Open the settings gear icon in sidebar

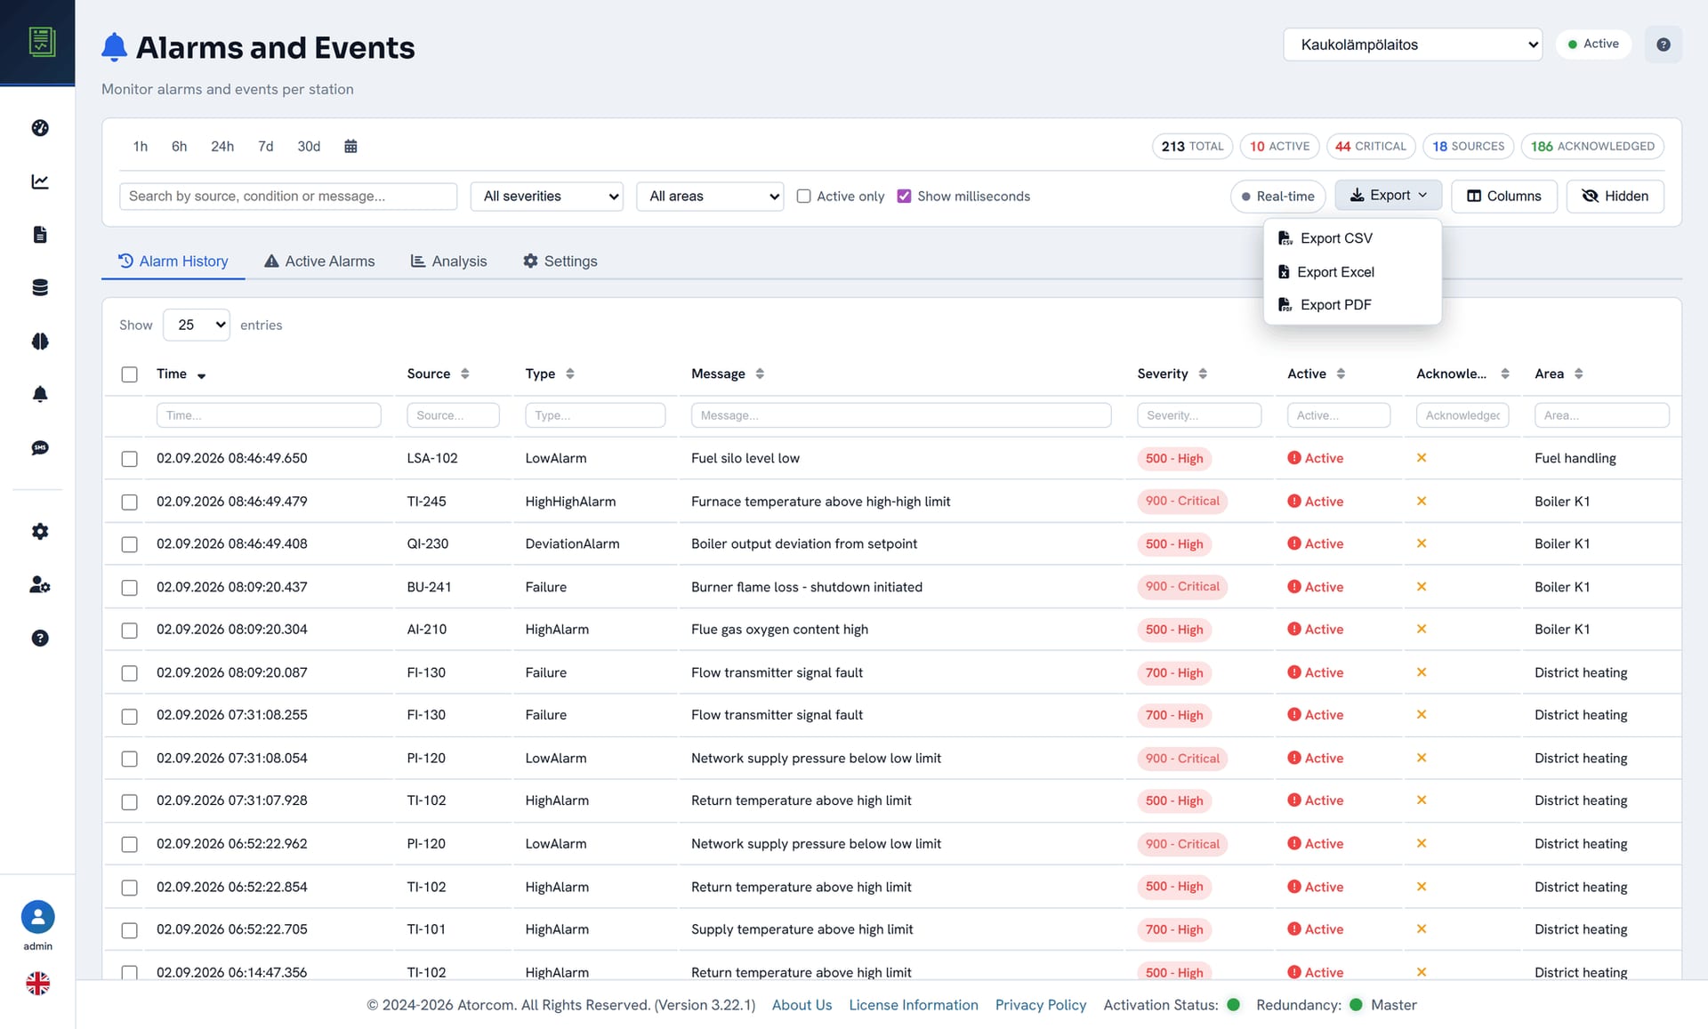tap(40, 532)
